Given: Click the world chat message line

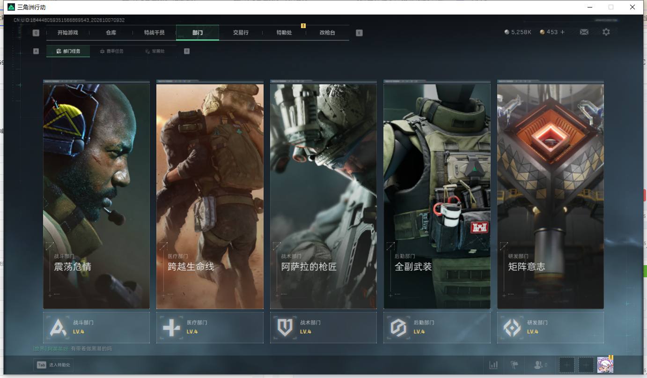Looking at the screenshot, I should [x=73, y=348].
